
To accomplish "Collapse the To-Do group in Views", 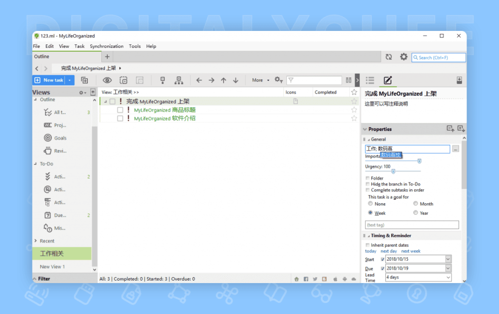I will tap(35, 163).
